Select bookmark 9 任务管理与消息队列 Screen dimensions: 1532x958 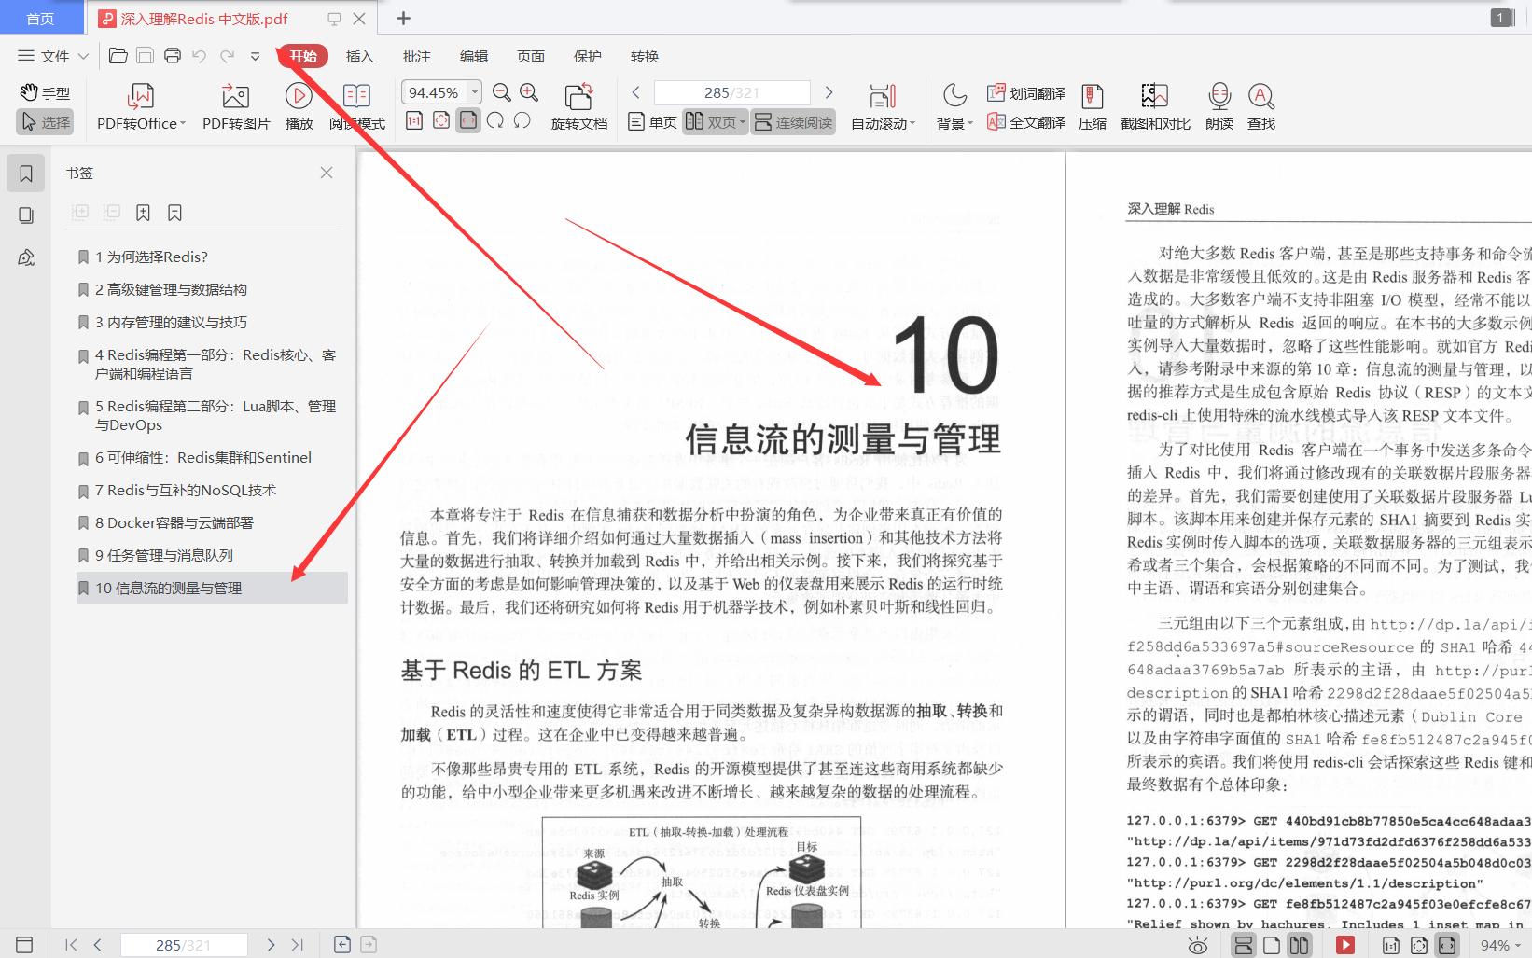click(163, 554)
